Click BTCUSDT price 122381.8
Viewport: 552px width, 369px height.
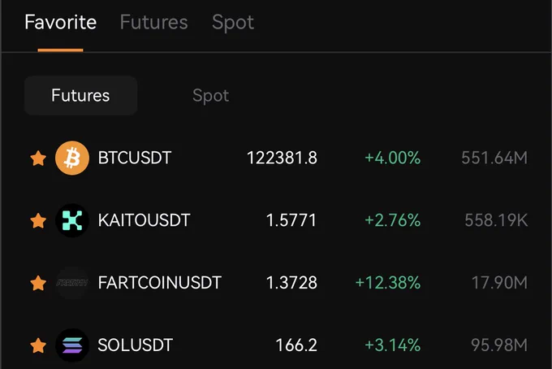point(282,158)
